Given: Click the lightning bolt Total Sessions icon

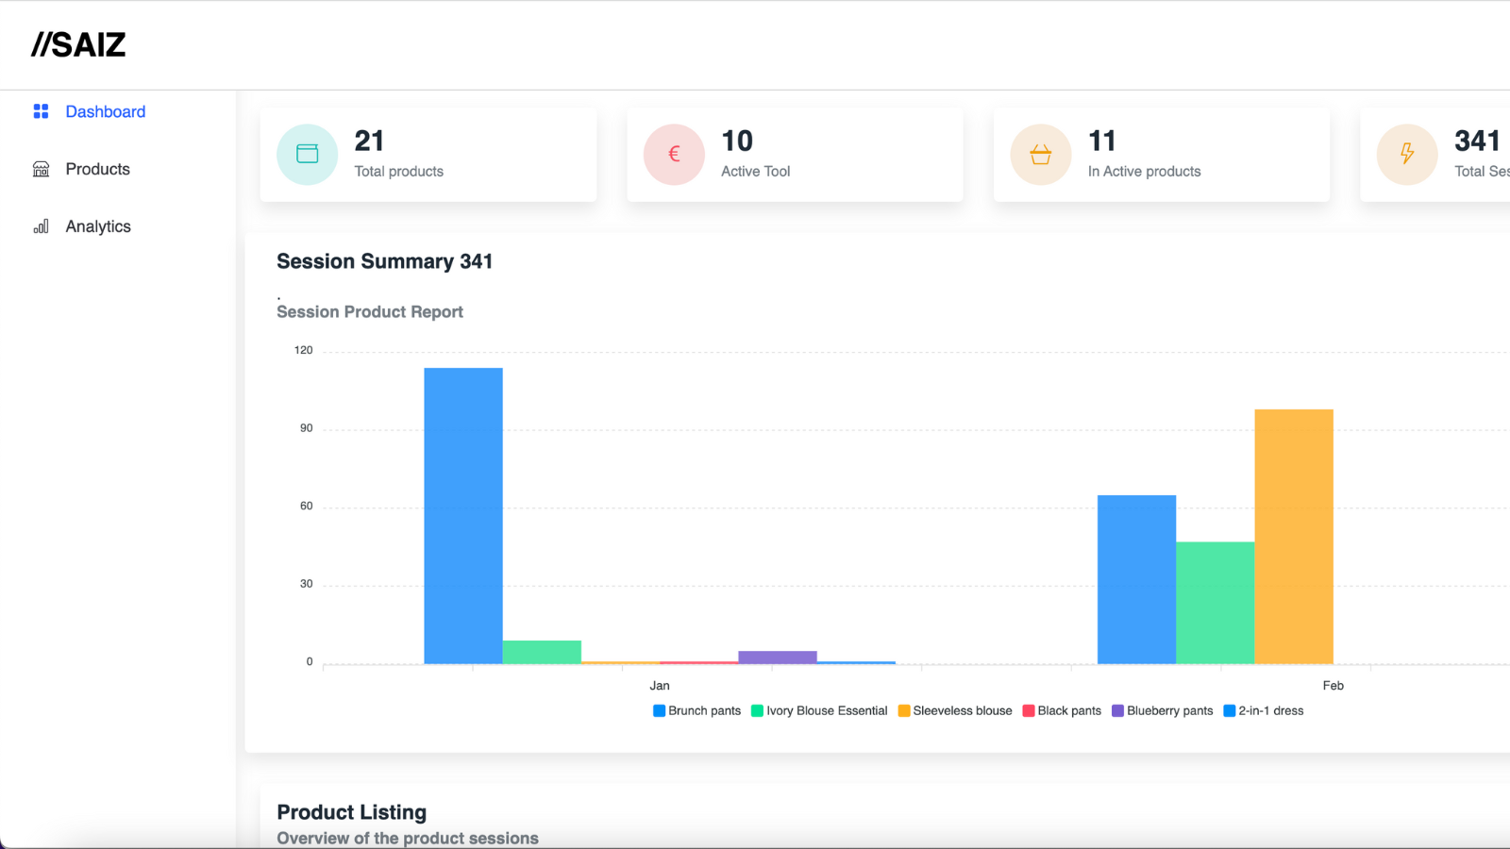Looking at the screenshot, I should tap(1407, 154).
